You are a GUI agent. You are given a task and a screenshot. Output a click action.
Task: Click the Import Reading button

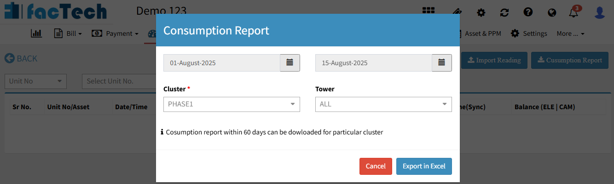click(494, 60)
